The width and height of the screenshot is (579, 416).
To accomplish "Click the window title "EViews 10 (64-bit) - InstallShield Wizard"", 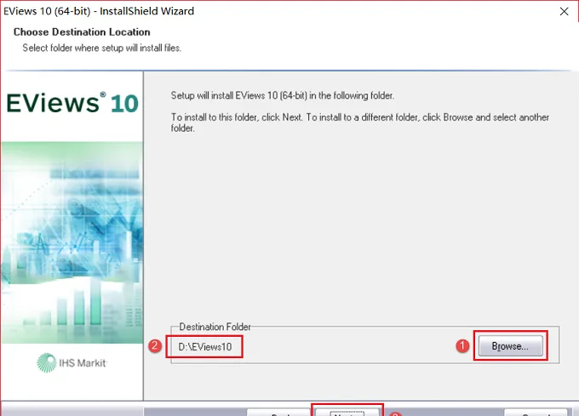I will click(99, 11).
